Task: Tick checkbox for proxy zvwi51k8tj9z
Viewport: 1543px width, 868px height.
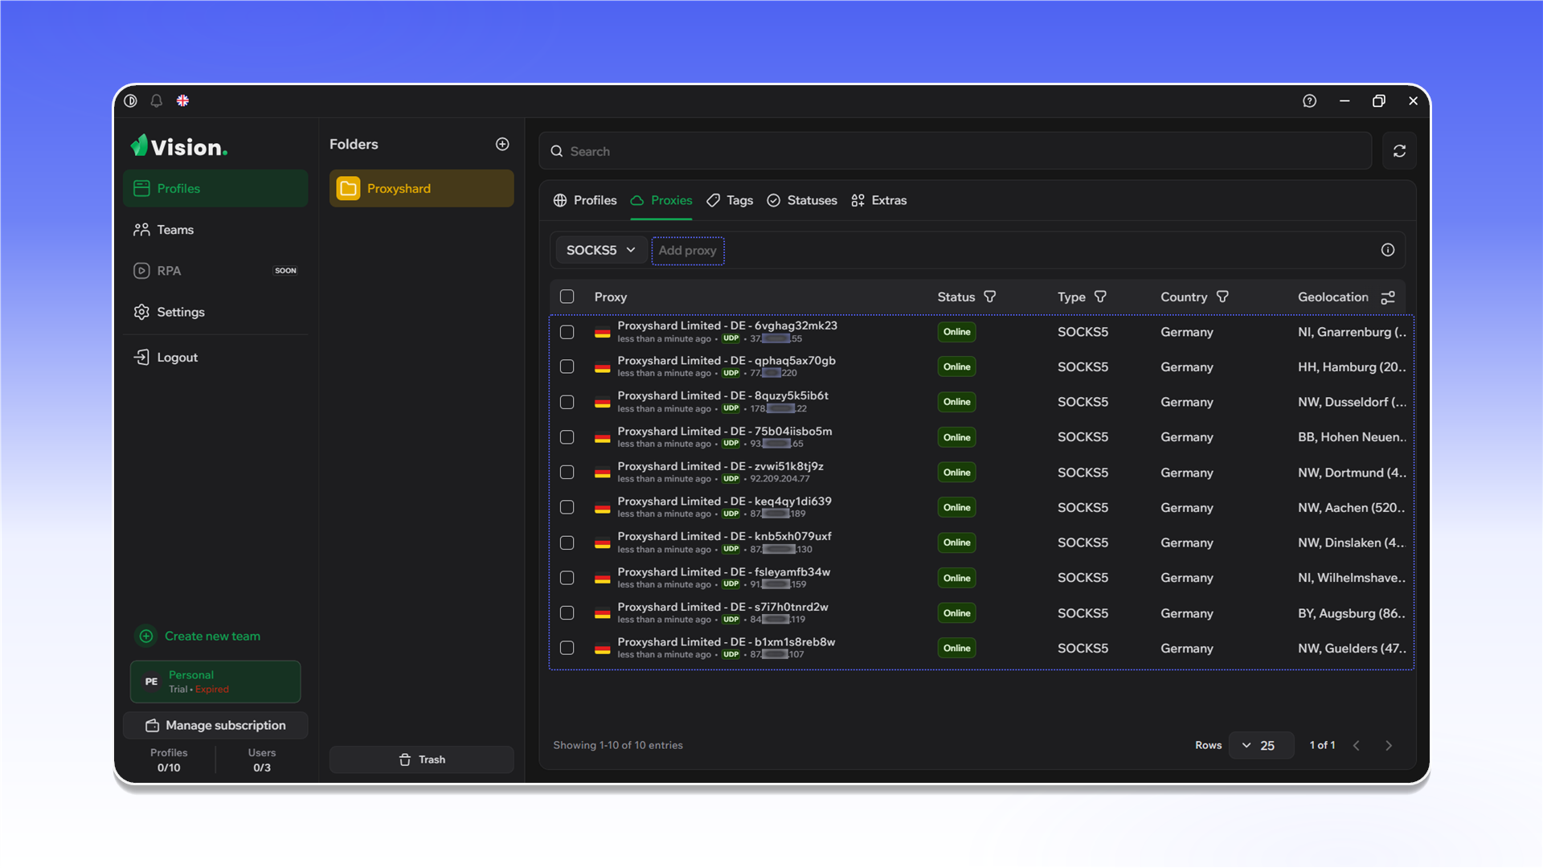Action: point(567,473)
